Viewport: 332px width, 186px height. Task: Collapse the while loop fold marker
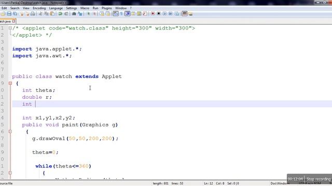[10, 173]
